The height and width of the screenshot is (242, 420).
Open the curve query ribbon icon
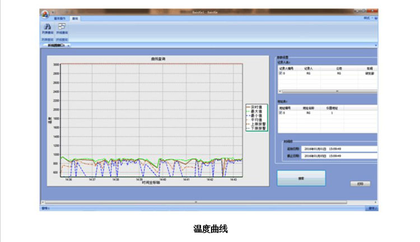coord(60,28)
